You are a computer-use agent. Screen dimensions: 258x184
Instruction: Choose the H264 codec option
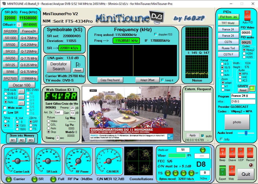pyautogui.click(x=244, y=53)
